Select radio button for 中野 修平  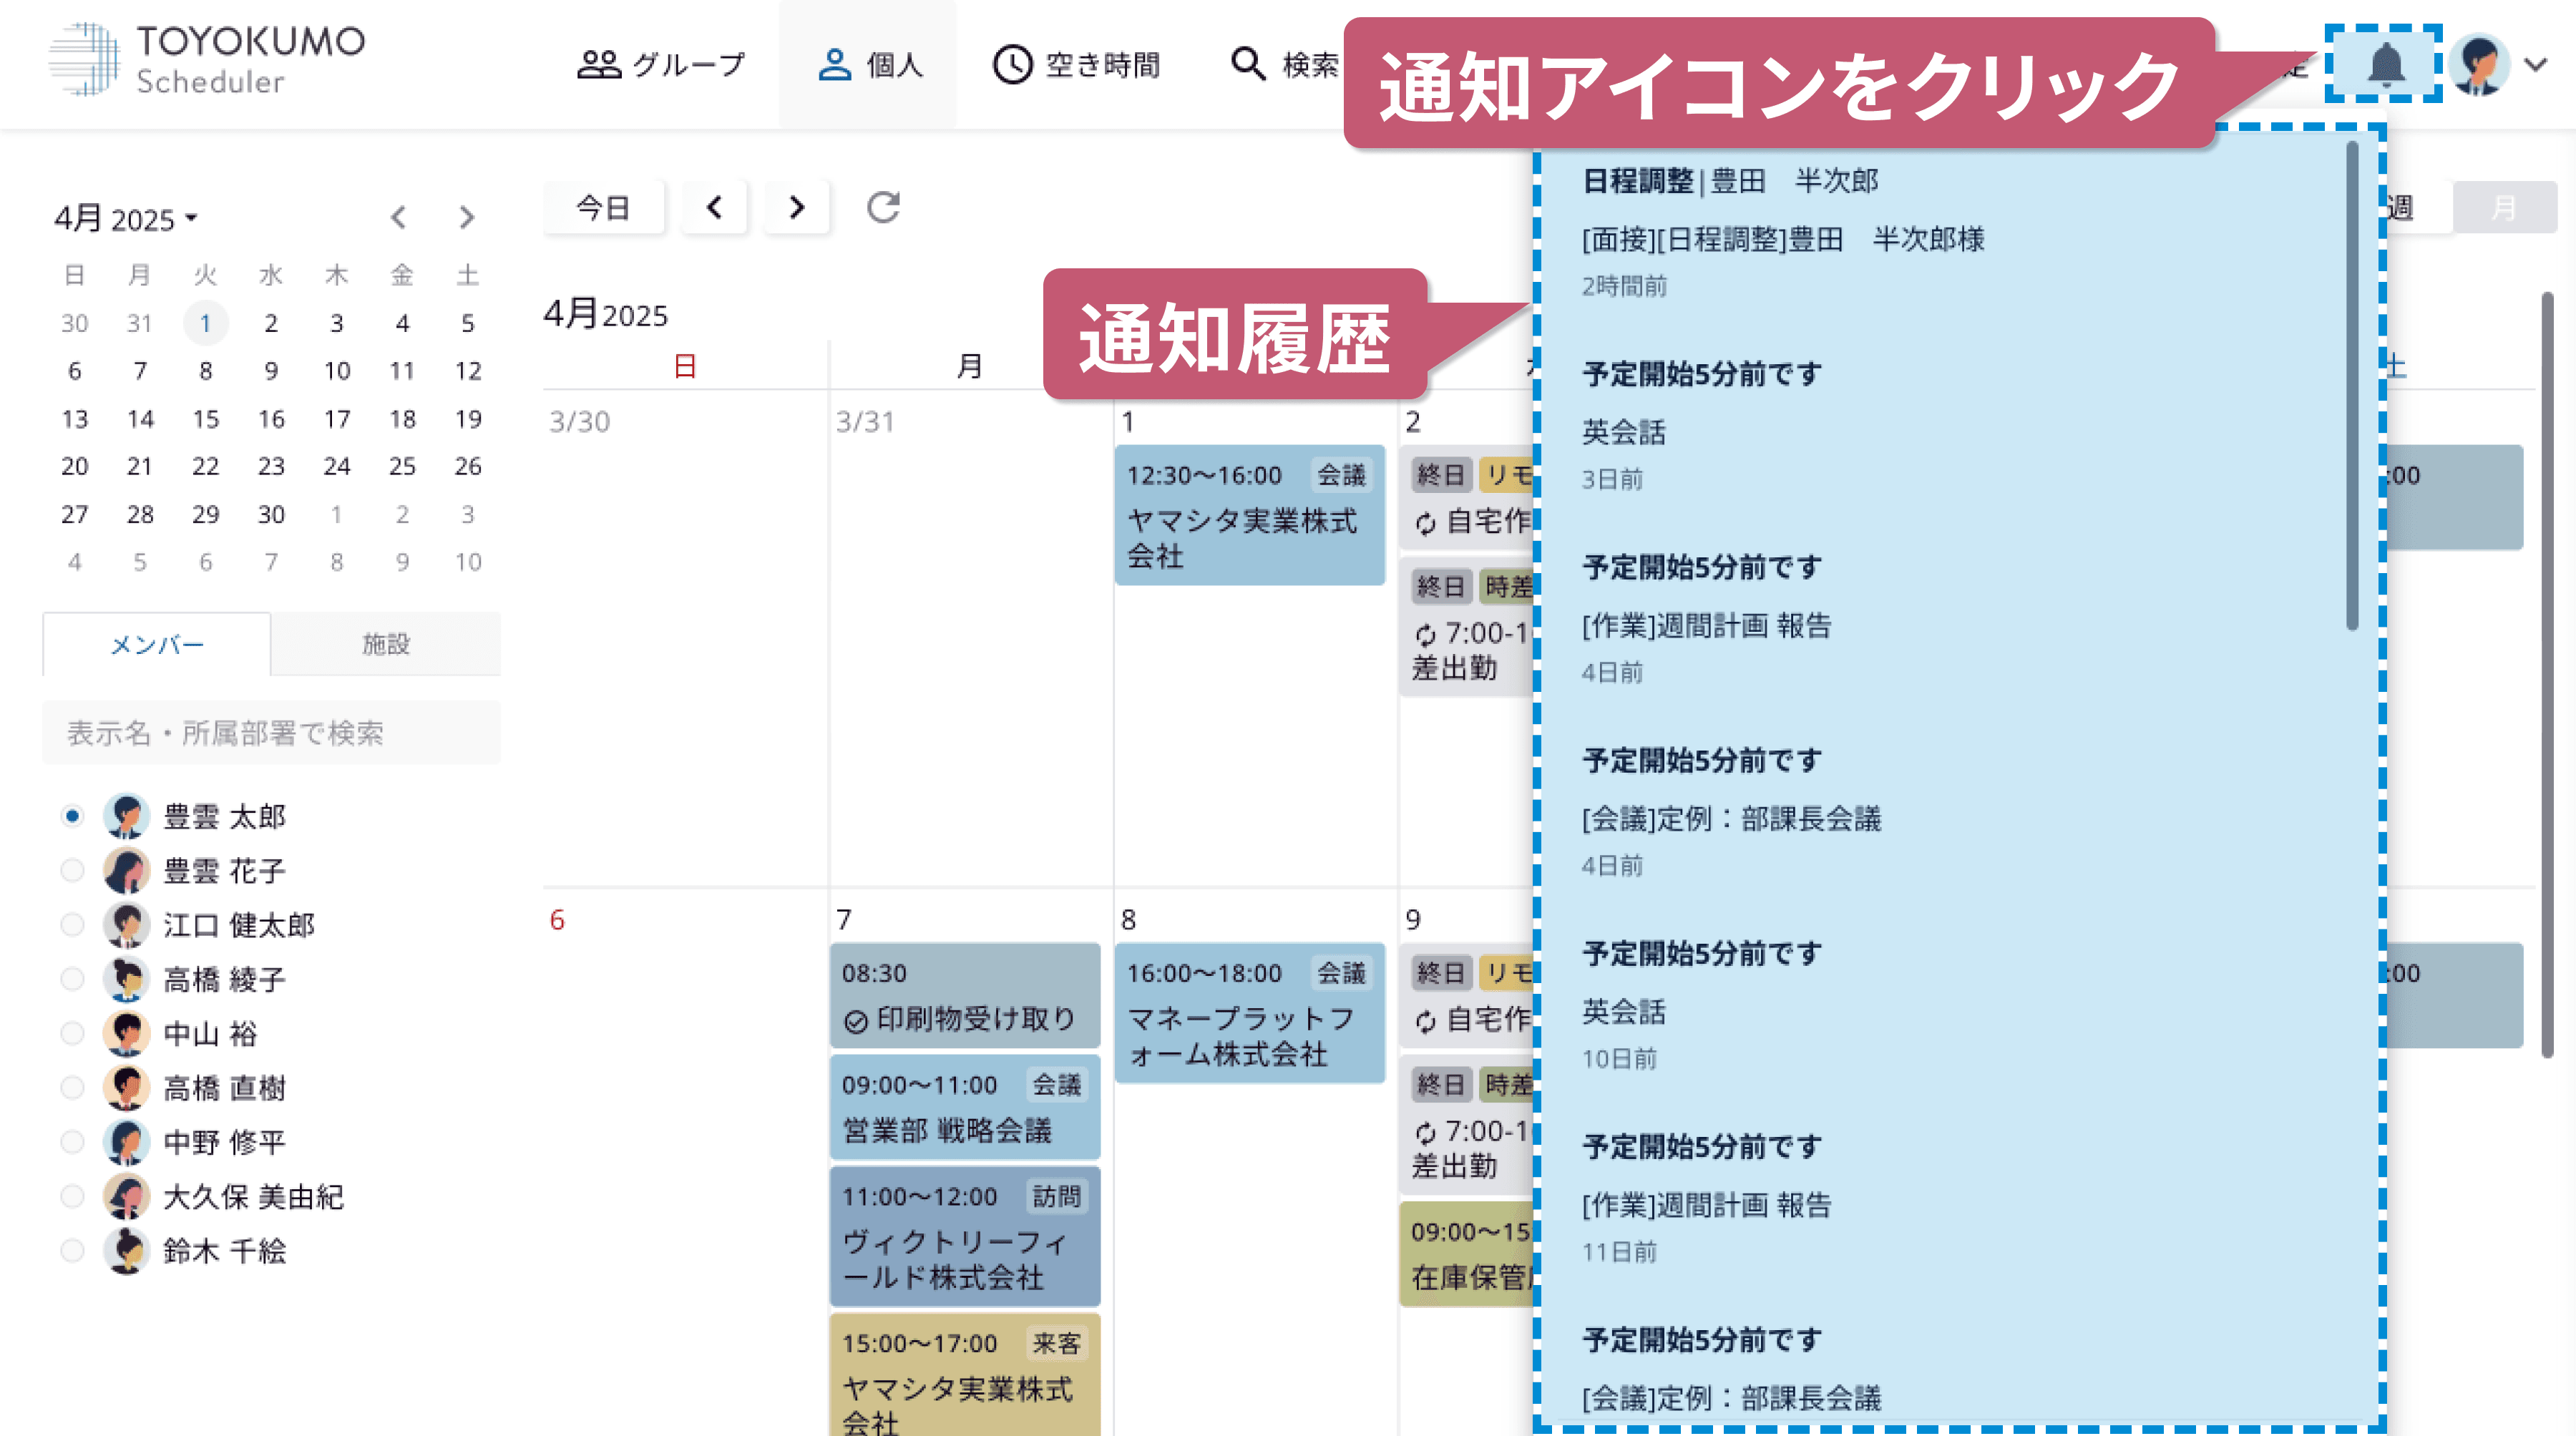[x=72, y=1141]
